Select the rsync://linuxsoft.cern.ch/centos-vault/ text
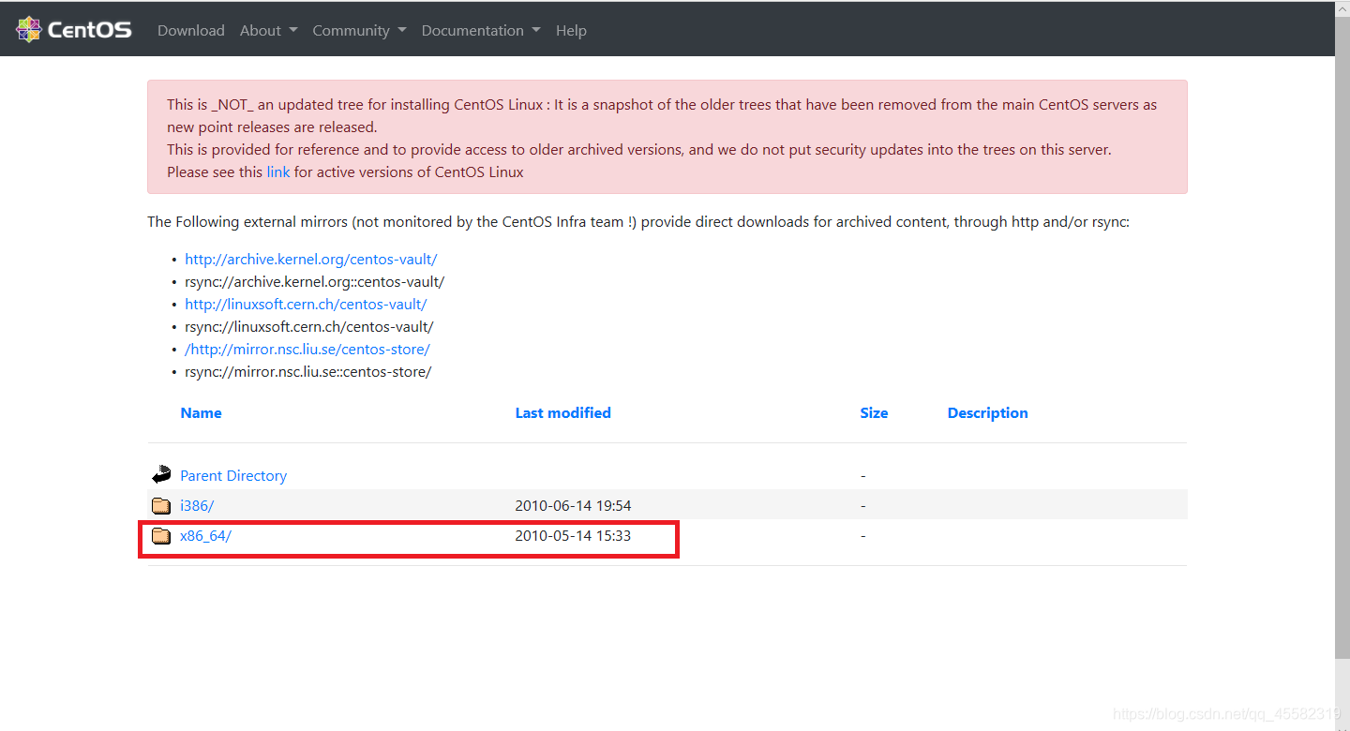This screenshot has height=731, width=1350. coord(308,327)
